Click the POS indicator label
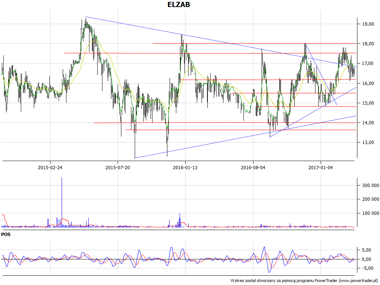This screenshot has width=380, height=285. [x=6, y=235]
